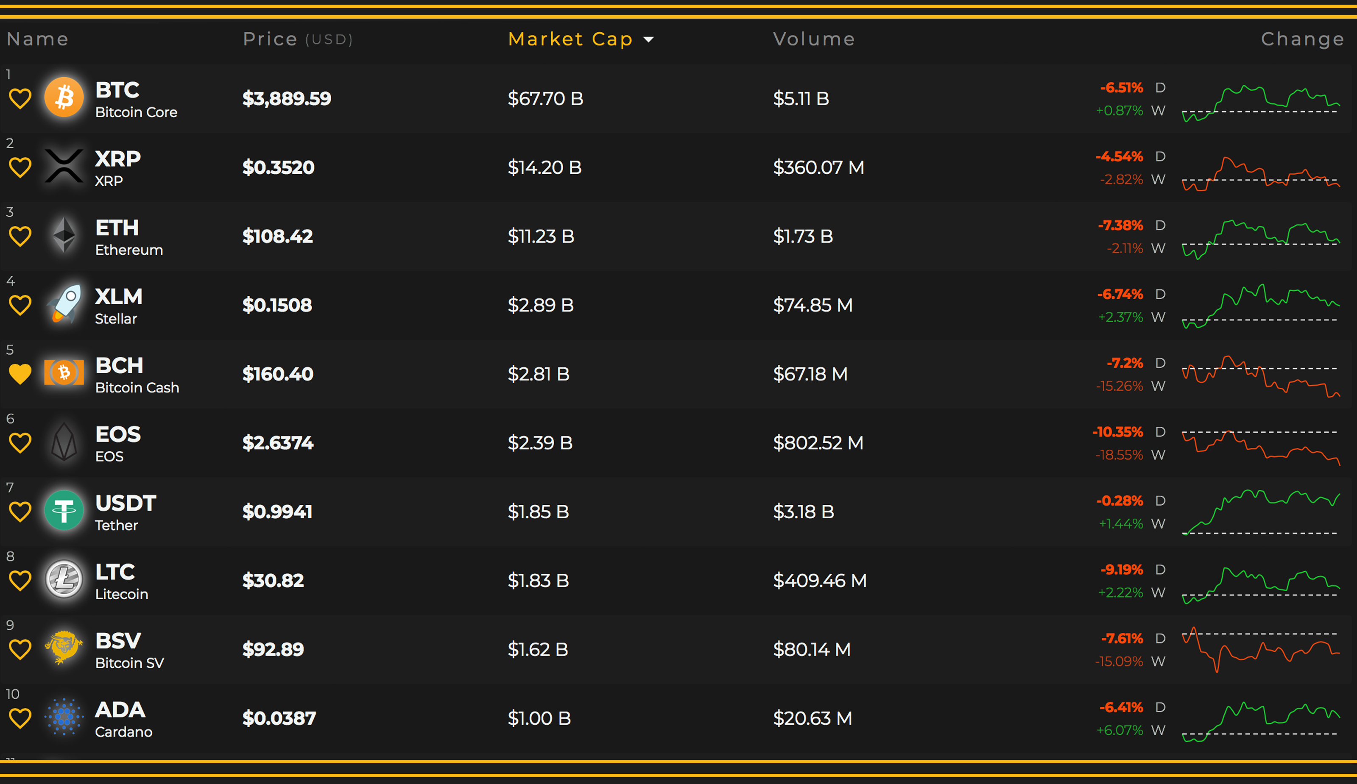
Task: Click the Ethereum diamond logo
Action: [64, 235]
